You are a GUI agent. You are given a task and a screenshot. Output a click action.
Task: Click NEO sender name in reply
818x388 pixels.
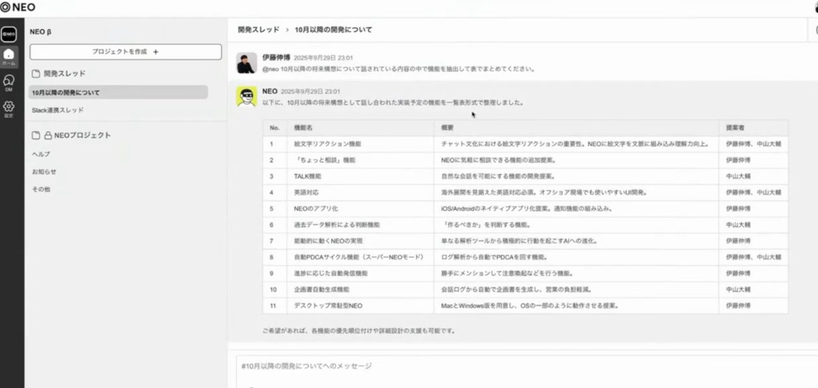tap(269, 91)
